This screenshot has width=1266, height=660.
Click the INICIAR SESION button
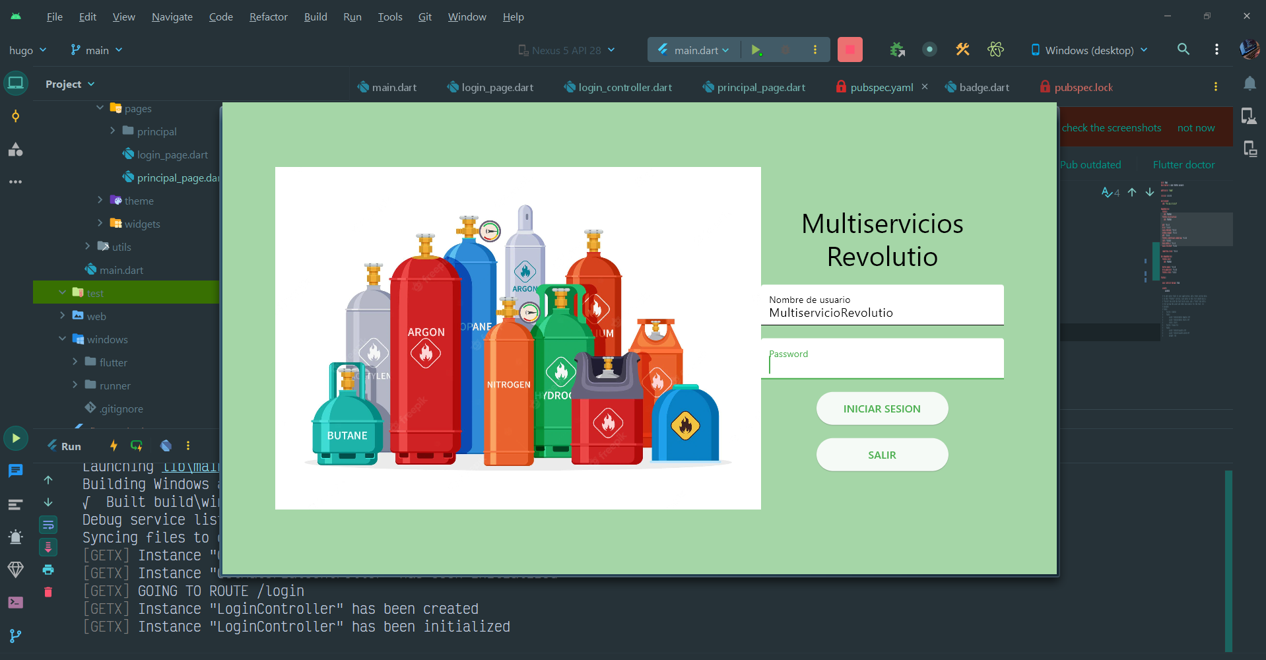[x=882, y=409]
